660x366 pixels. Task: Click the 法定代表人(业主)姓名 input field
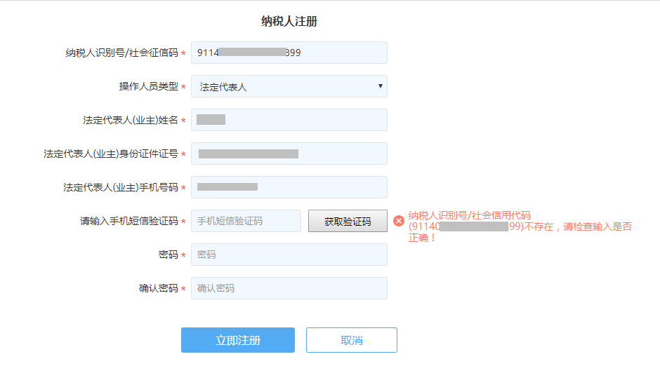(x=289, y=120)
